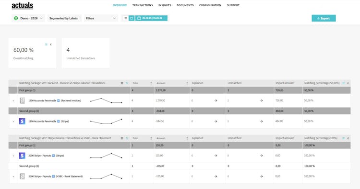The width and height of the screenshot is (360, 189).
Task: Click the Stripe logo in the Payouts row
Action: (x=22, y=156)
